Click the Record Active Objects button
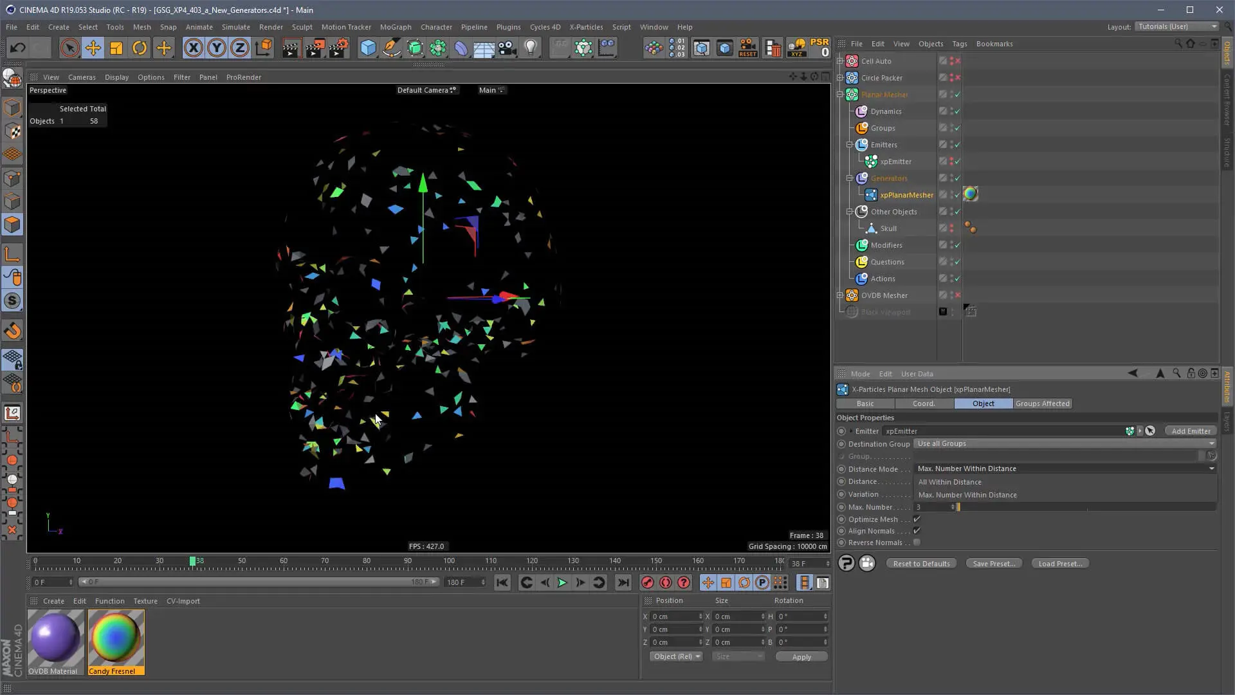The height and width of the screenshot is (695, 1235). [648, 583]
